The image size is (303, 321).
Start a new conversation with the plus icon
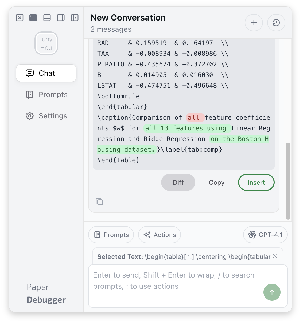(254, 23)
